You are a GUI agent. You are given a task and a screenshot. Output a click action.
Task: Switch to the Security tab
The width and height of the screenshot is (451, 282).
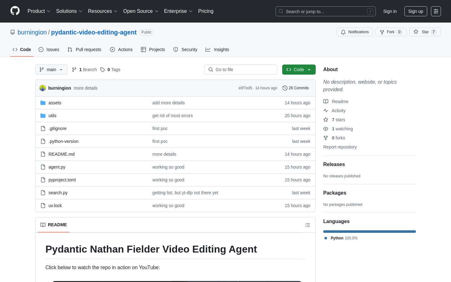point(185,50)
